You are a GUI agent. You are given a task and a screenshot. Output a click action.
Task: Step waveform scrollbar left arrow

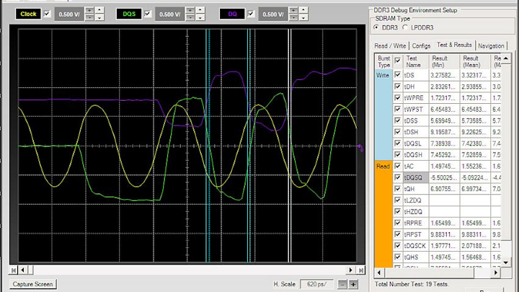pyautogui.click(x=22, y=270)
